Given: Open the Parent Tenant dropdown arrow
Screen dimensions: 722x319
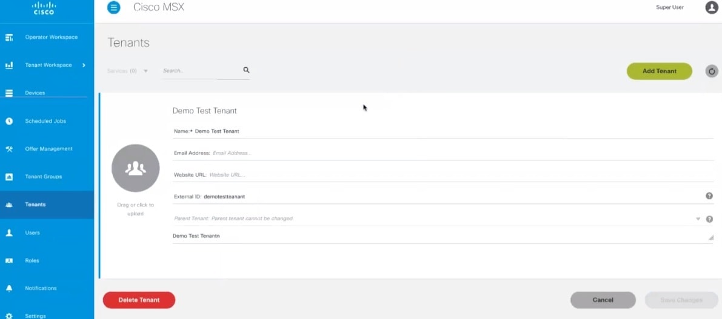Looking at the screenshot, I should click(x=698, y=219).
